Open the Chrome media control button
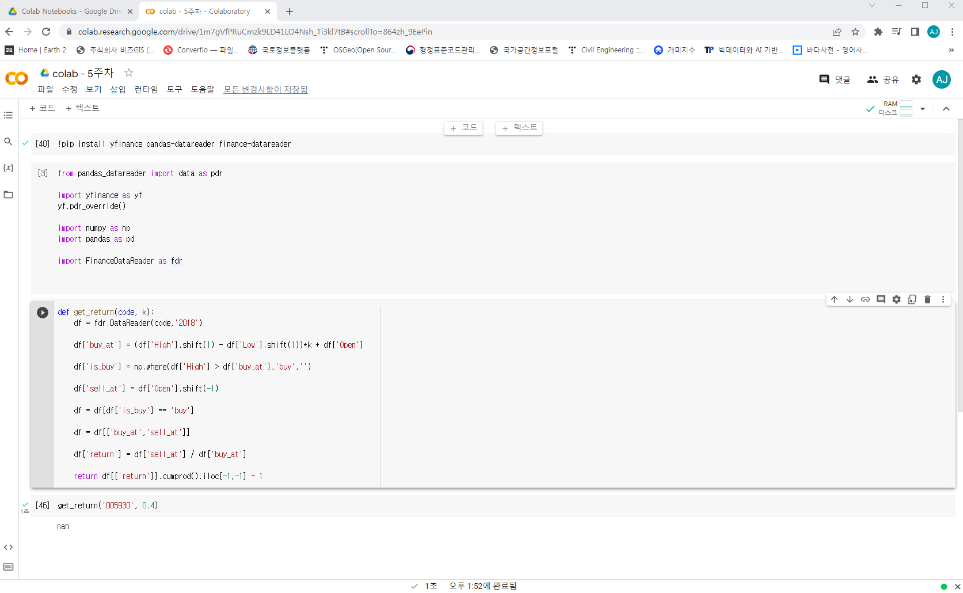 pos(896,32)
